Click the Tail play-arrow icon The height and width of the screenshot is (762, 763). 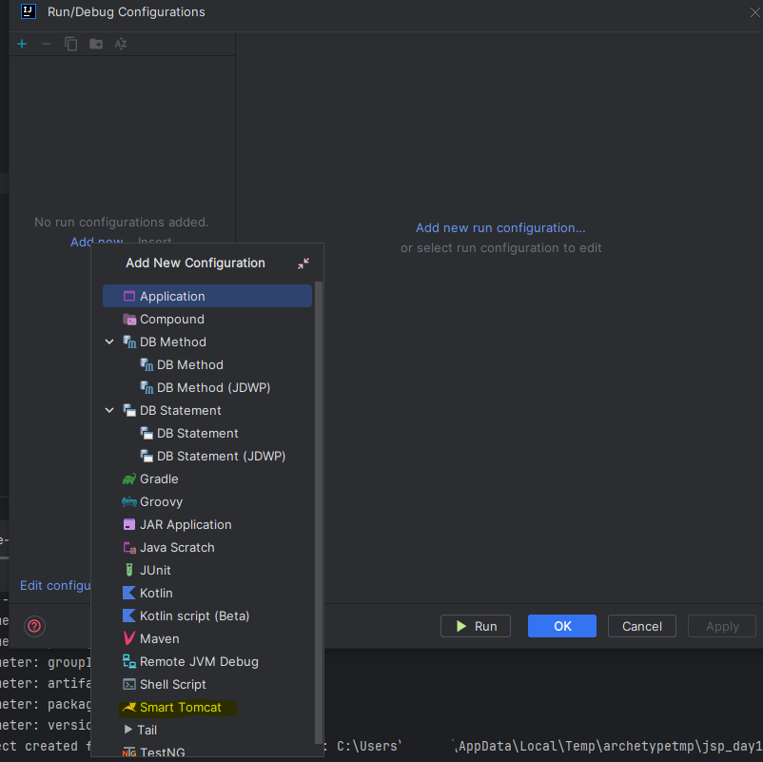[128, 730]
